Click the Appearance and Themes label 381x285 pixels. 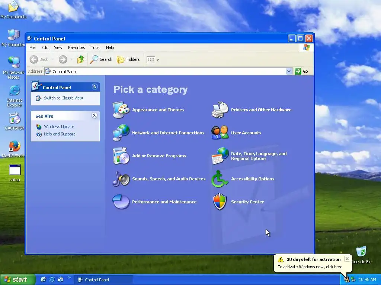click(158, 110)
